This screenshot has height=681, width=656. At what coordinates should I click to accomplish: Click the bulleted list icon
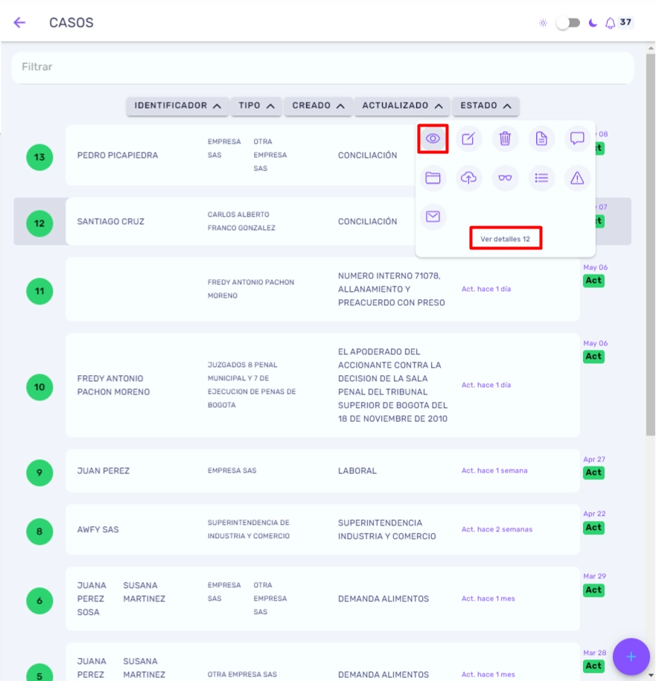pos(541,178)
